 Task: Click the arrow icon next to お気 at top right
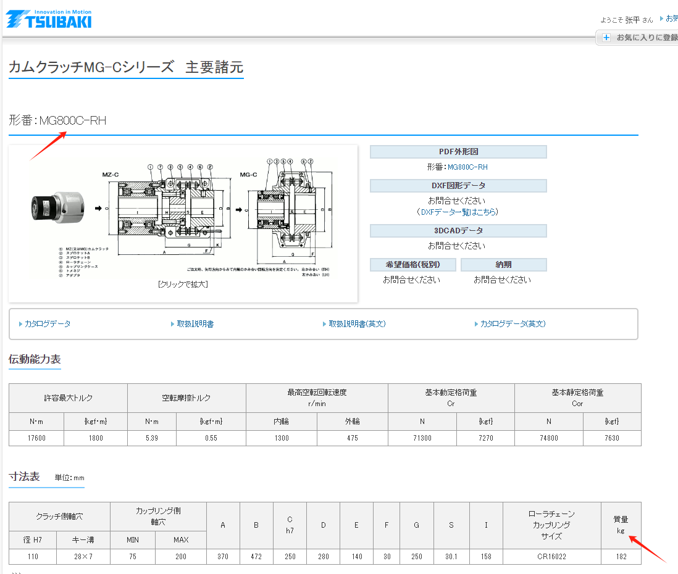coord(661,19)
